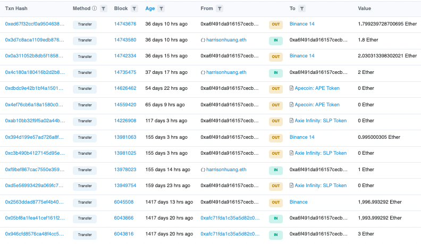
Task: Open block 14743580
Action: pyautogui.click(x=125, y=40)
